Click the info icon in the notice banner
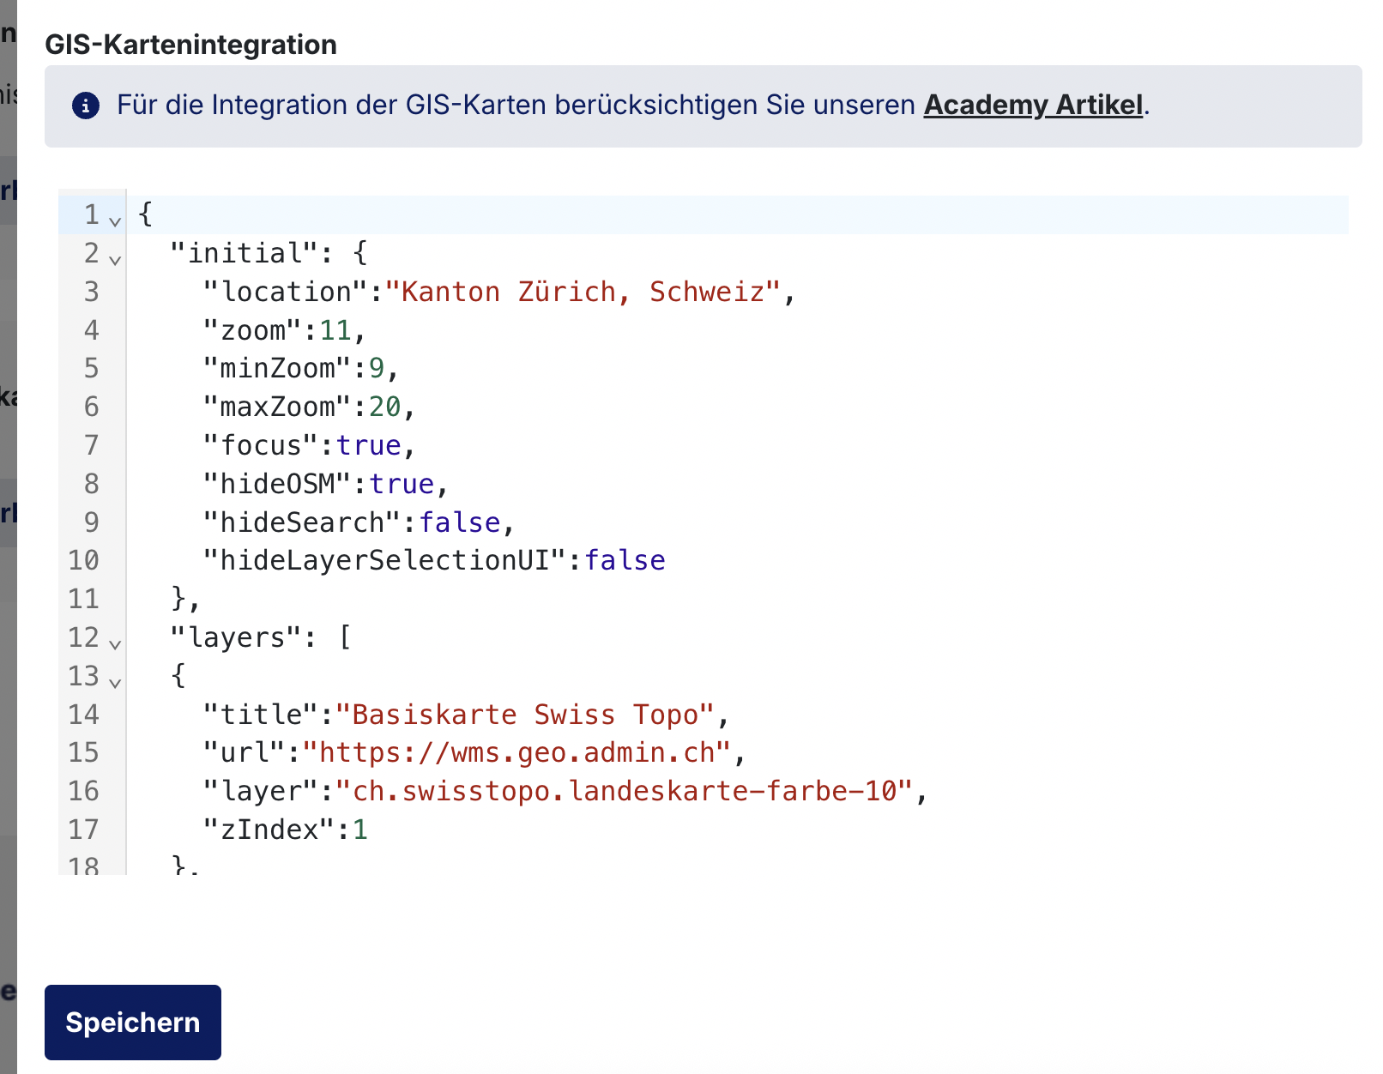Viewport: 1383px width, 1074px height. [x=86, y=106]
